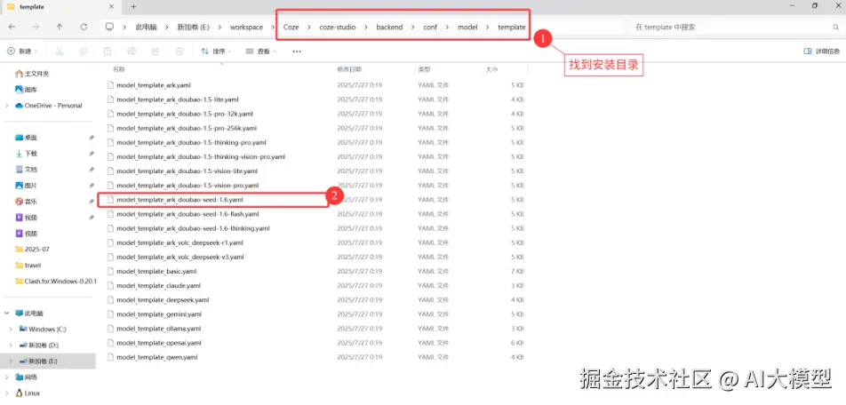Click the Rename icon in toolbar
This screenshot has height=405, width=846.
pyautogui.click(x=132, y=52)
